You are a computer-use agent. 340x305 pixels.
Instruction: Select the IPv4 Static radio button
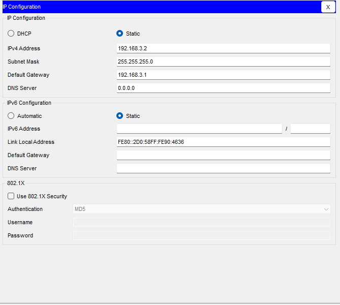tap(120, 34)
